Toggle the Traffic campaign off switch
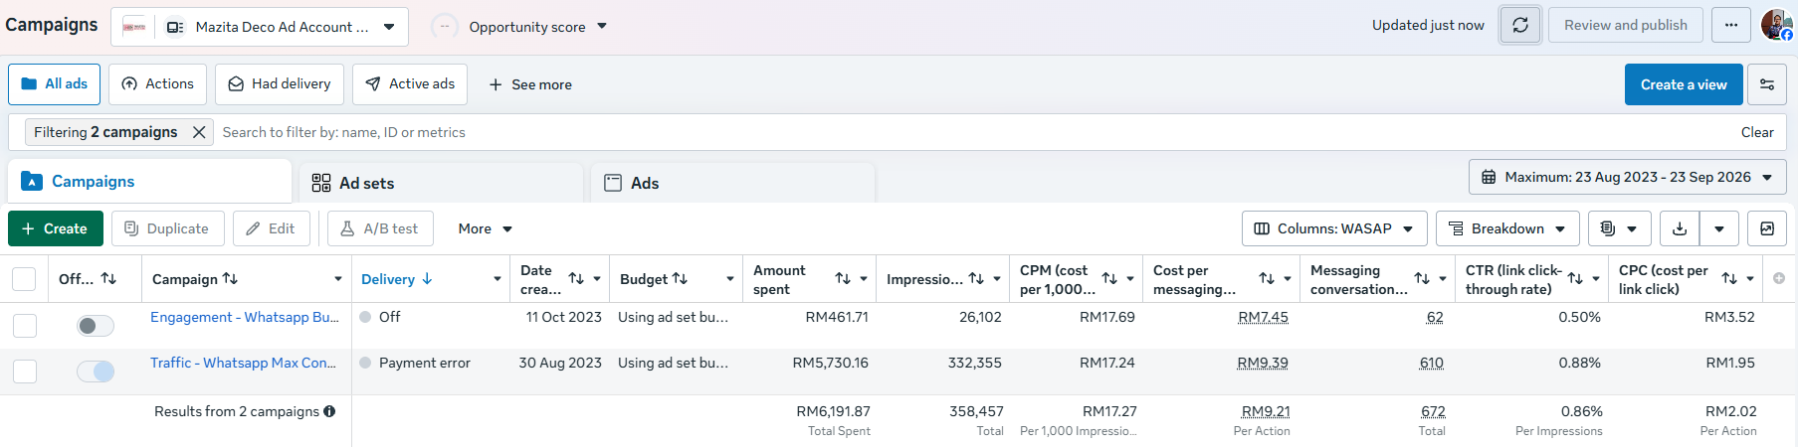 (96, 372)
